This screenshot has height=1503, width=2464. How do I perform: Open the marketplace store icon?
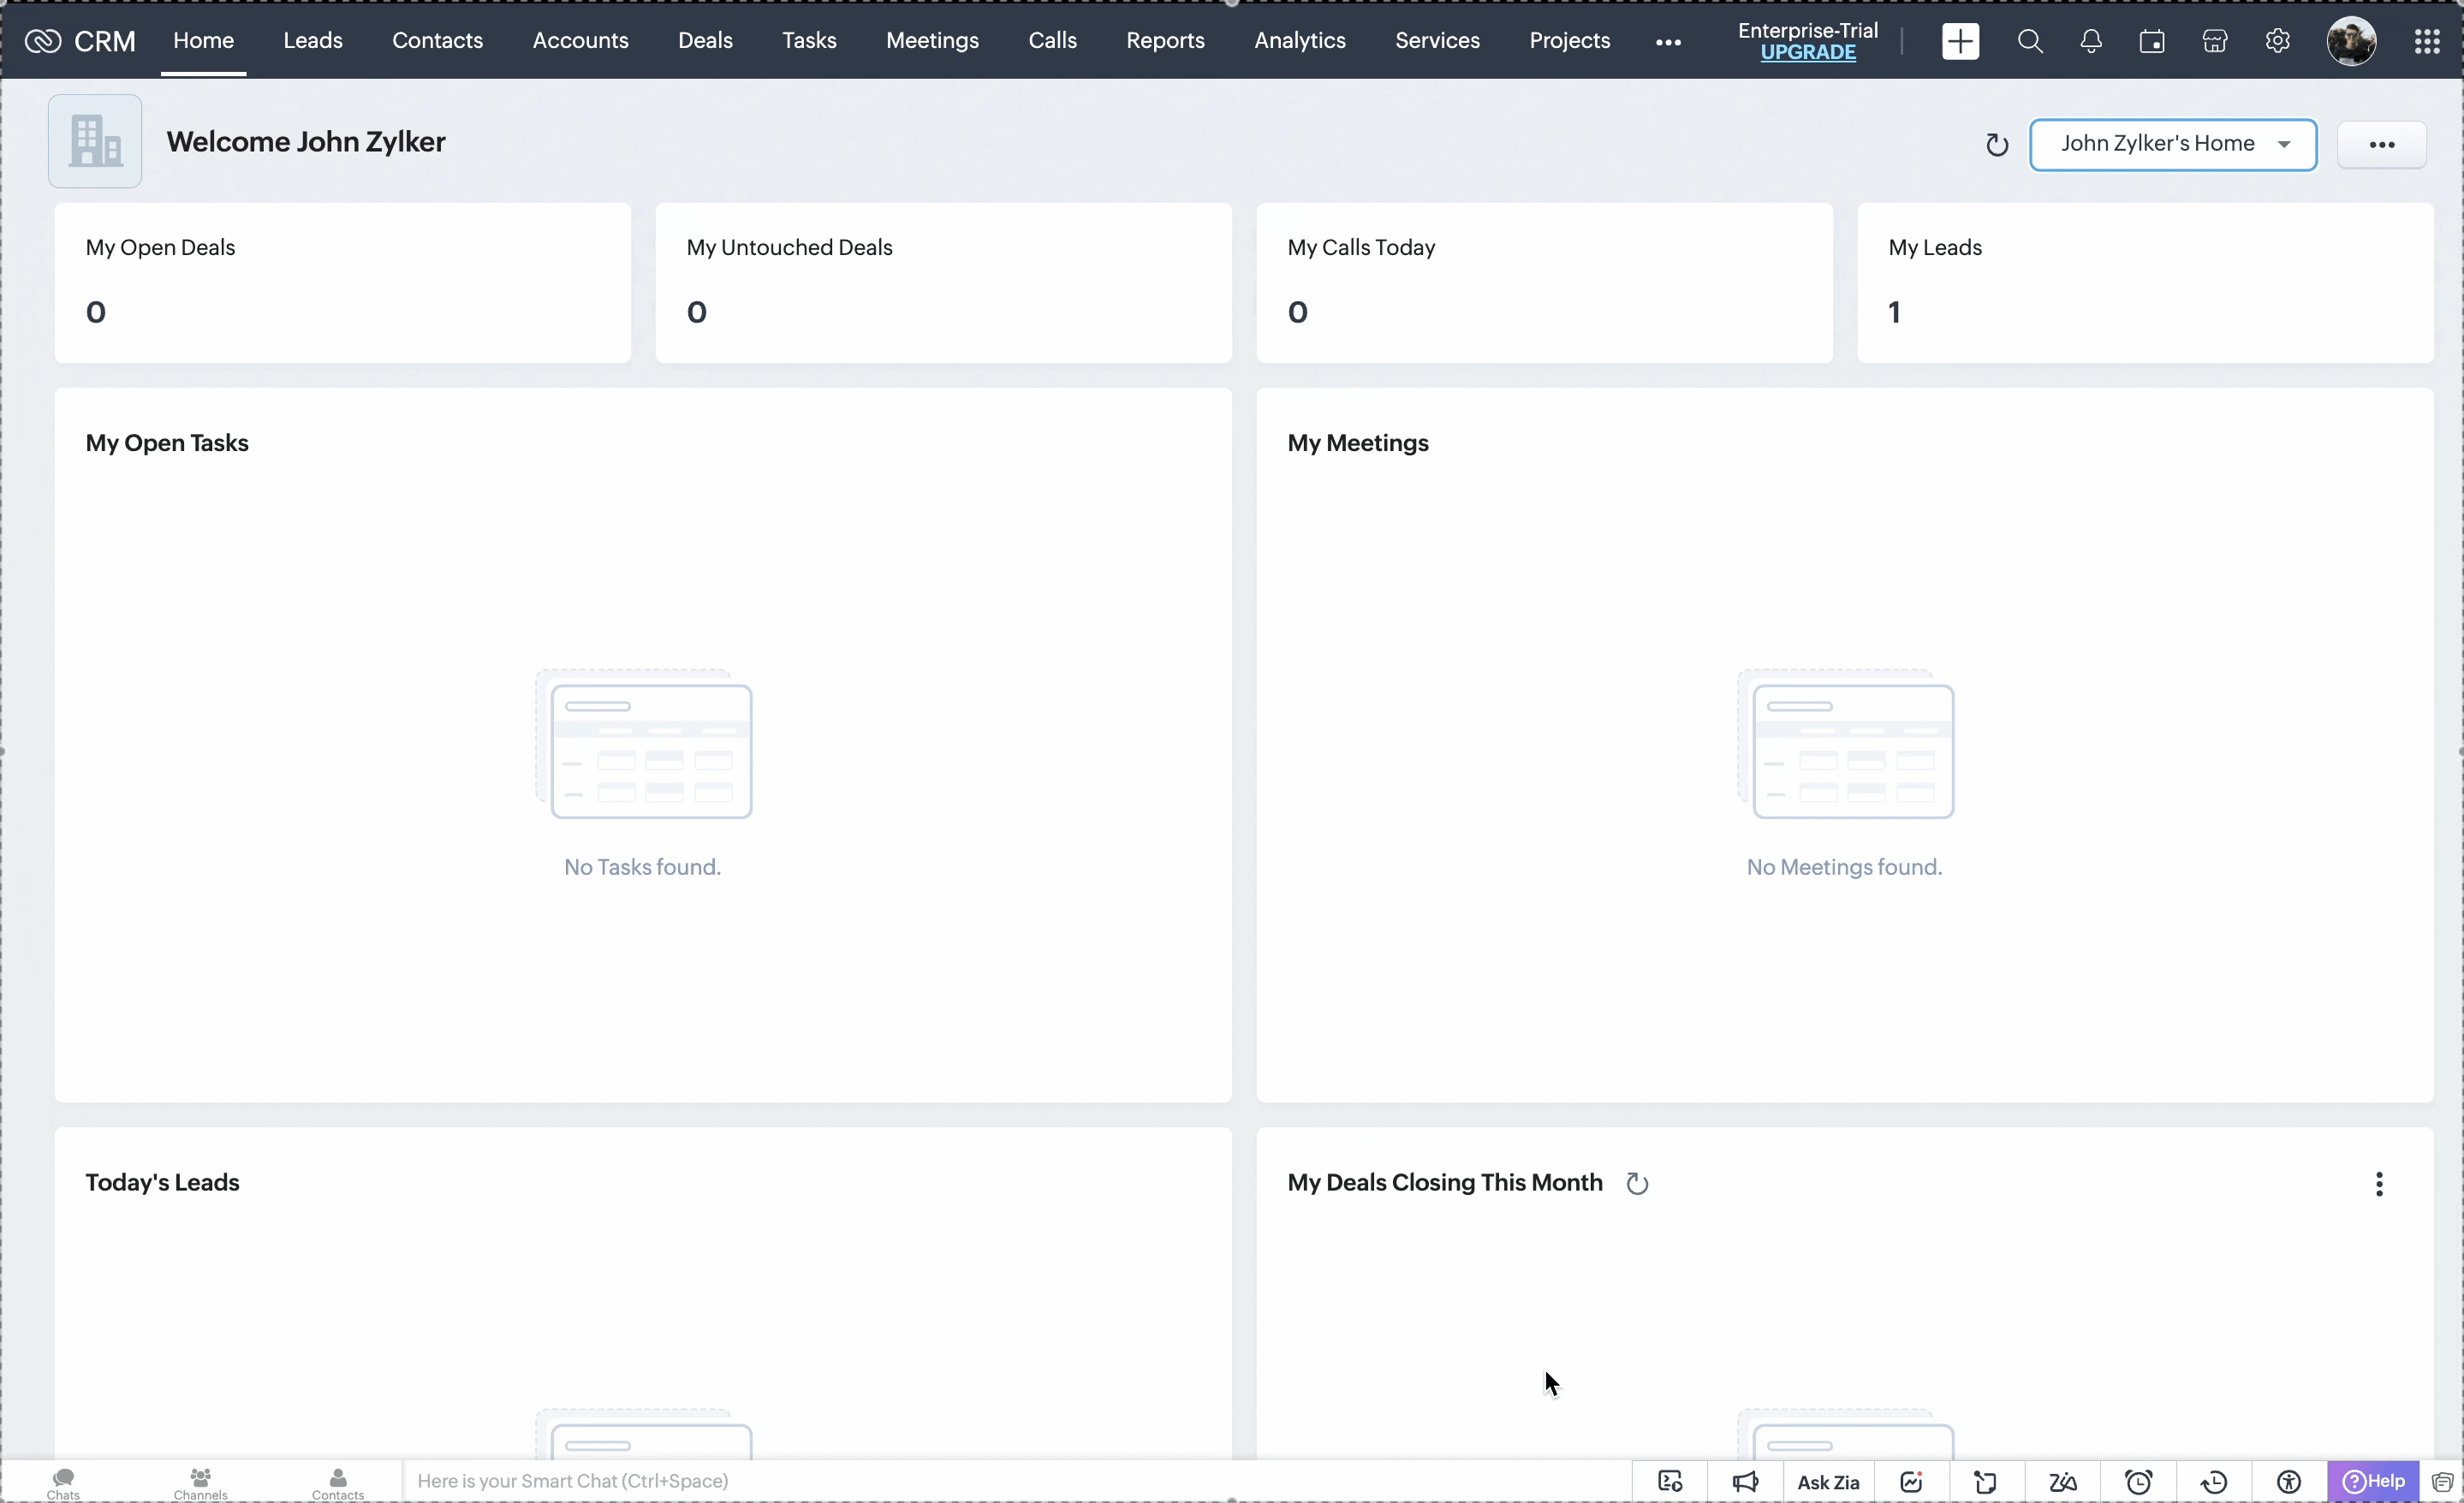tap(2214, 41)
